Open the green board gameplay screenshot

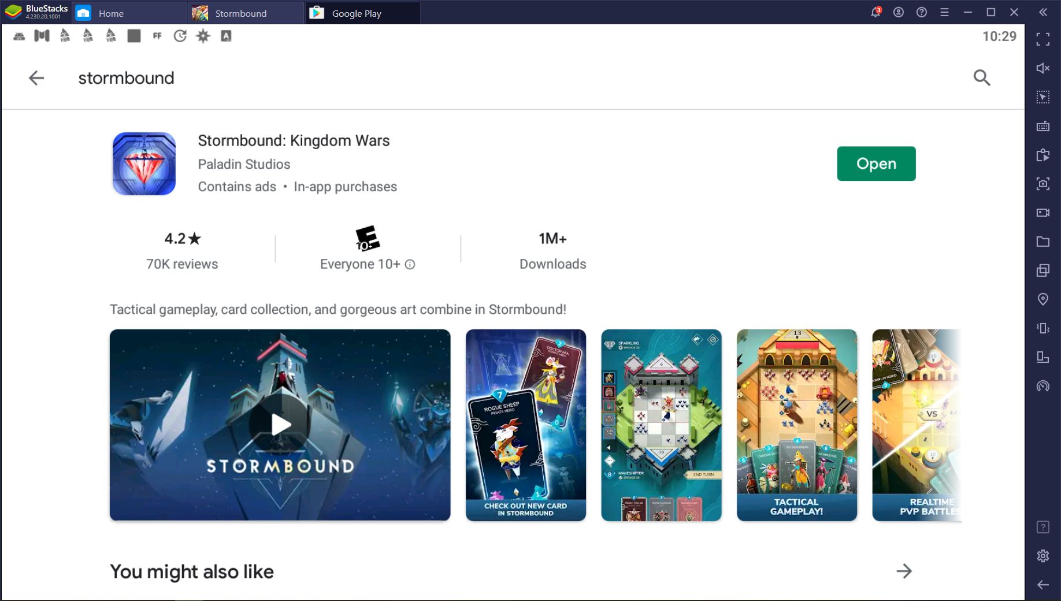click(x=661, y=425)
